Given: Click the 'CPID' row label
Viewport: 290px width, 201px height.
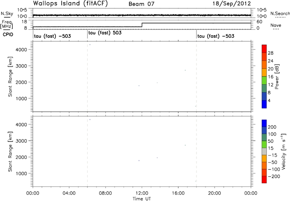Looking at the screenshot, I should [8, 34].
